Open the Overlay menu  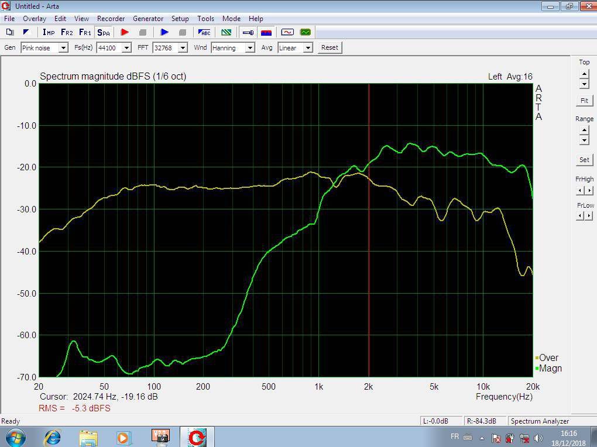point(35,19)
